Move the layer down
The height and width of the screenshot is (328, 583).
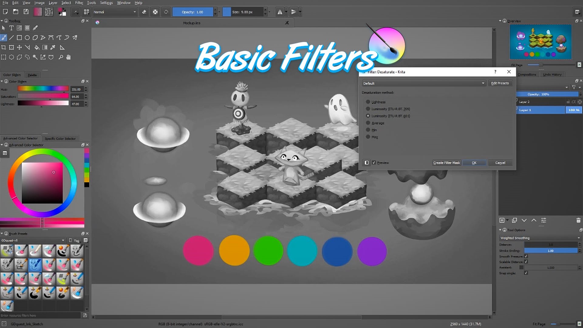(524, 220)
